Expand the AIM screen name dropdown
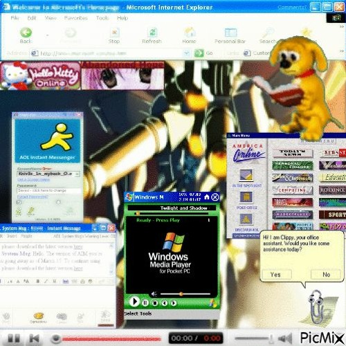The image size is (346, 346). [78, 174]
